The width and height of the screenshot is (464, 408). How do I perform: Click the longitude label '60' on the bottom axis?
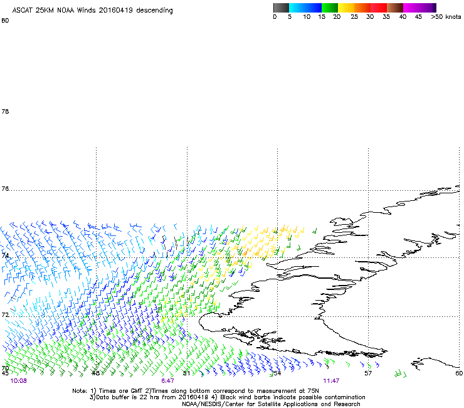tap(459, 373)
